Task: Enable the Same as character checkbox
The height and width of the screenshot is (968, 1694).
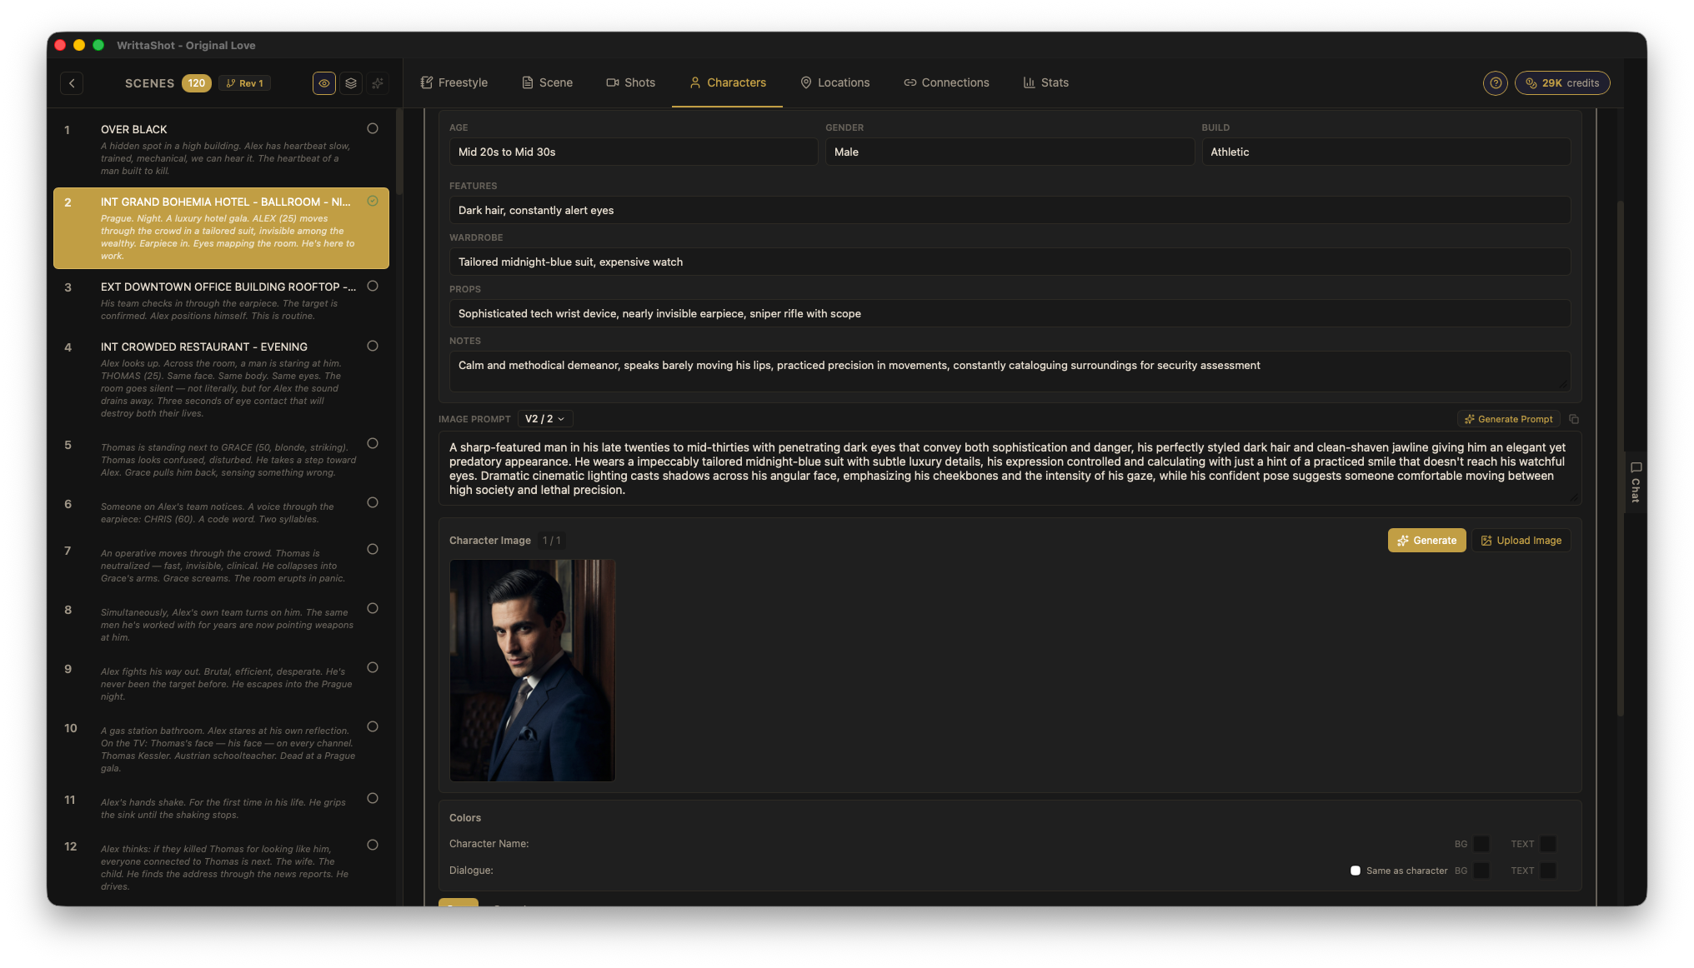Action: (1356, 871)
